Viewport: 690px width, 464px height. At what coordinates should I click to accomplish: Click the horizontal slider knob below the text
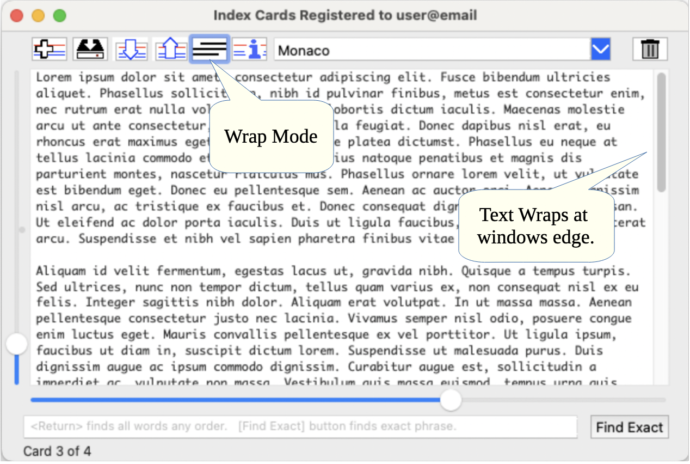[x=450, y=400]
